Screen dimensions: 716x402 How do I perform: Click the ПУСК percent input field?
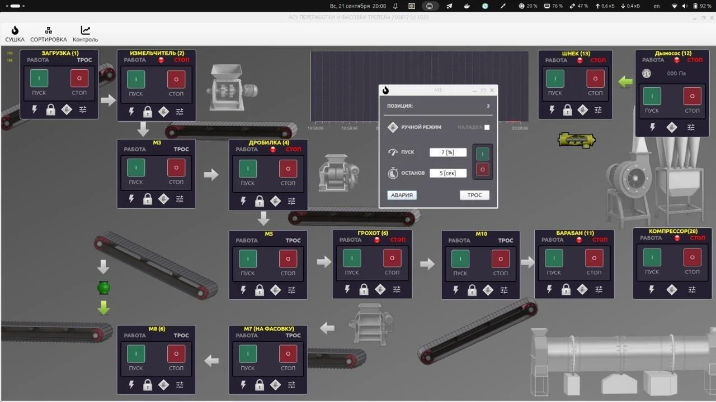[447, 152]
